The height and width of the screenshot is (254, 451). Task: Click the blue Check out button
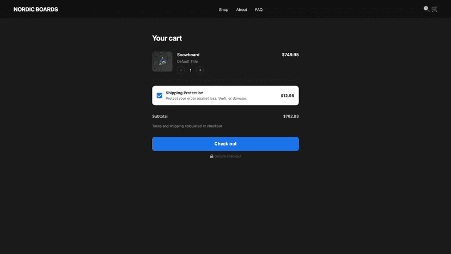click(225, 144)
